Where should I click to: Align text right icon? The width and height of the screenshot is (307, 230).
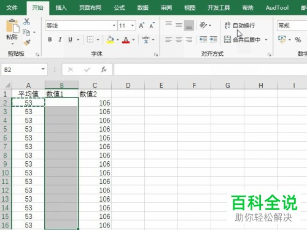188,39
